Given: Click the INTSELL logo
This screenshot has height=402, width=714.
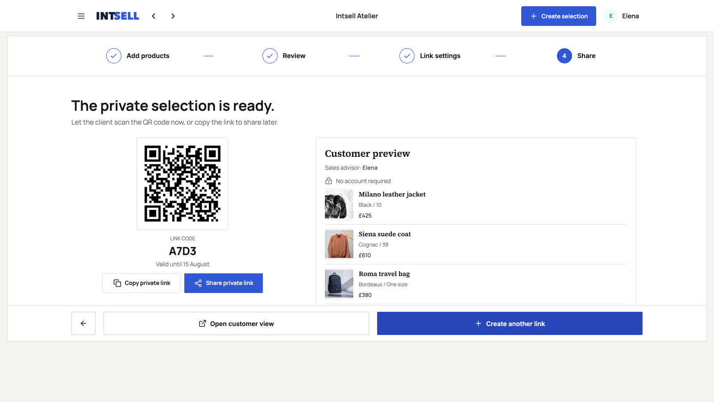Looking at the screenshot, I should click(x=118, y=16).
